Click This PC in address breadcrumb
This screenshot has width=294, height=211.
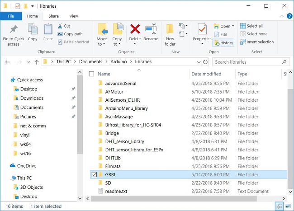coord(63,61)
